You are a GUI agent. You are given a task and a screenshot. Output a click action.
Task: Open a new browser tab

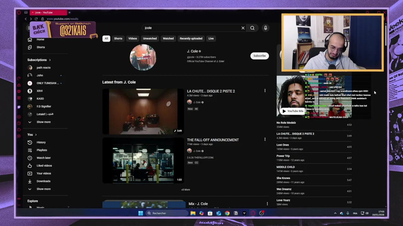(x=69, y=13)
